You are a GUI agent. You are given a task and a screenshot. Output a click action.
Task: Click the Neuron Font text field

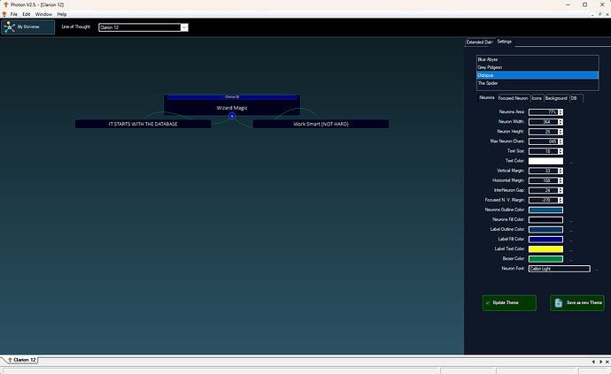pyautogui.click(x=558, y=268)
